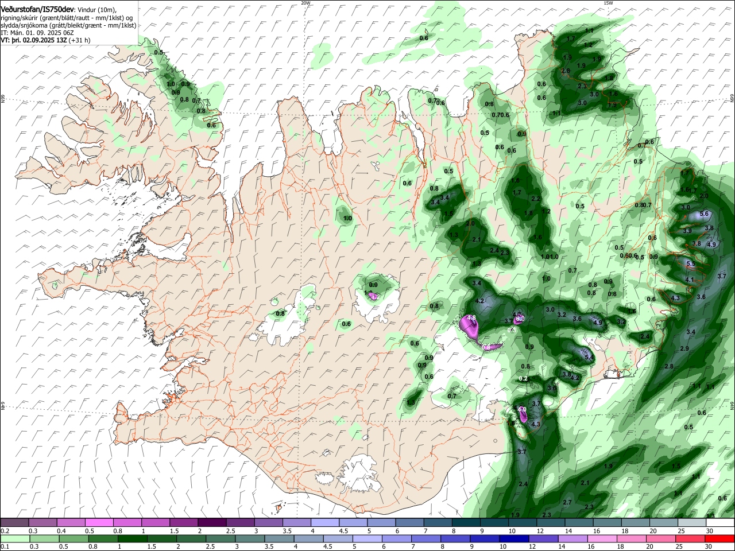The height and width of the screenshot is (551, 735).
Task: Click the 5.6 precipitation value
Action: (705, 214)
